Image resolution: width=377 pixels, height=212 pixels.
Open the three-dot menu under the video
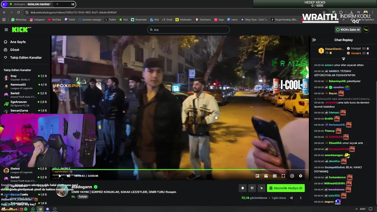(x=301, y=198)
